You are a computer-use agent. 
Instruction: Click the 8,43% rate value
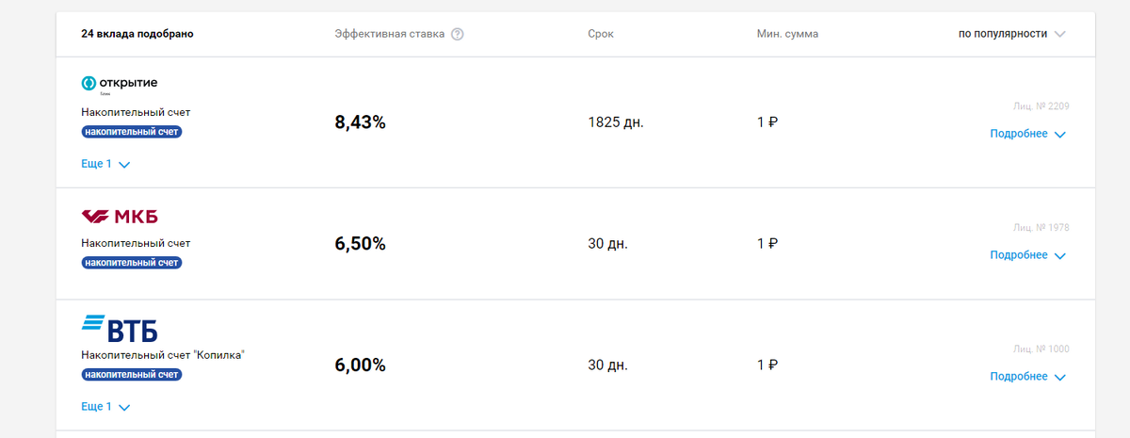pyautogui.click(x=360, y=122)
